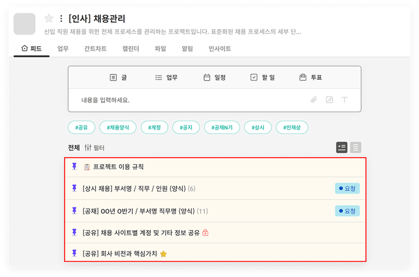Viewport: 419px width, 277px height.
Task: Click the paperclip attach file icon
Action: [314, 100]
